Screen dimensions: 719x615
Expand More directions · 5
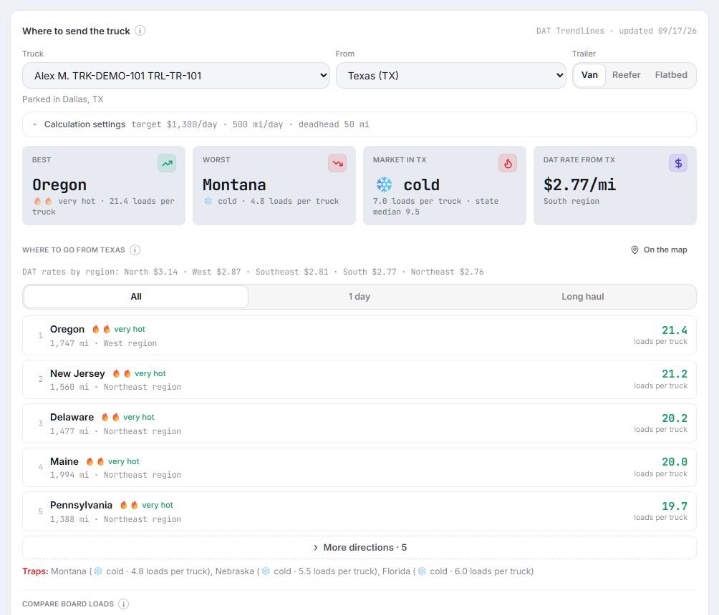359,548
